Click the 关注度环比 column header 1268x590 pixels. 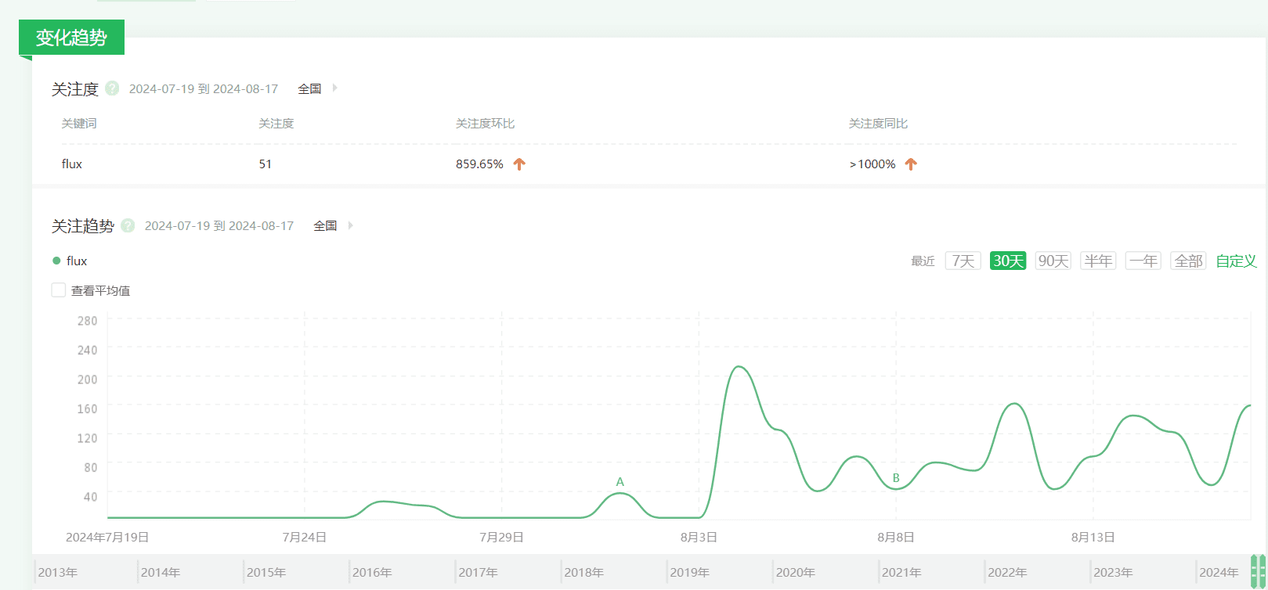(486, 124)
